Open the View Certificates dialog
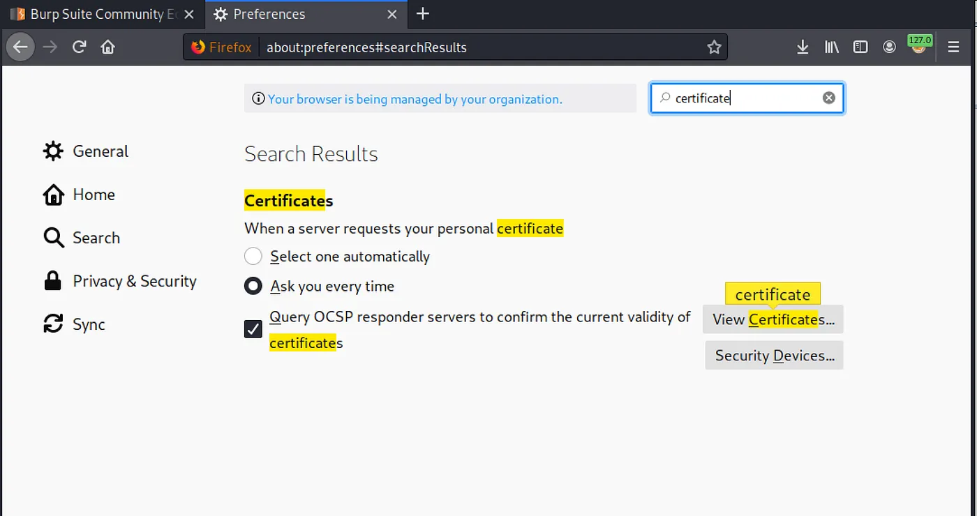The width and height of the screenshot is (977, 516). (773, 319)
